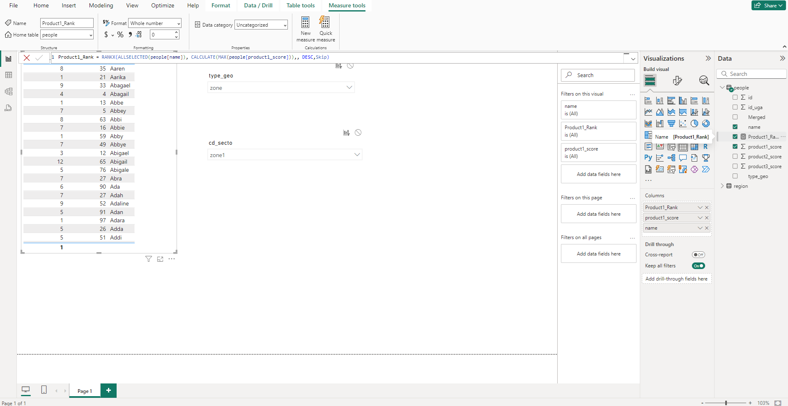The height and width of the screenshot is (406, 788).
Task: Switch to mobile layout icon
Action: pyautogui.click(x=44, y=390)
